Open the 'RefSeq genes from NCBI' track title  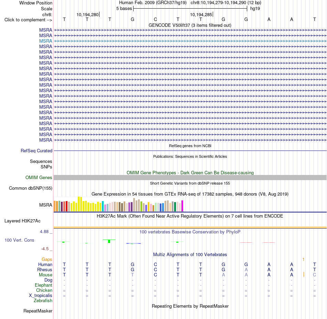(x=190, y=146)
